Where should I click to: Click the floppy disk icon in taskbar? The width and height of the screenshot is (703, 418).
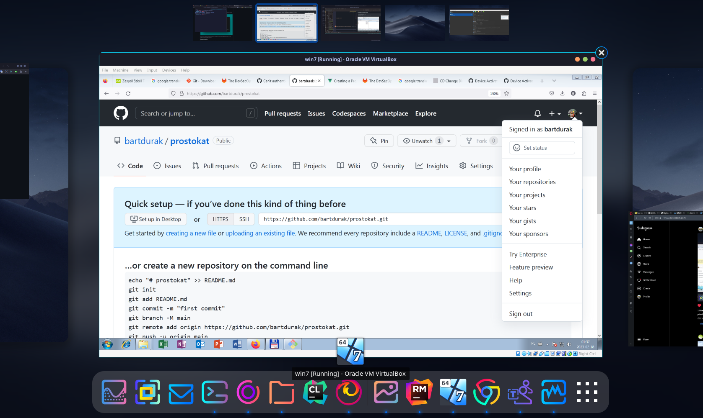[x=274, y=344]
